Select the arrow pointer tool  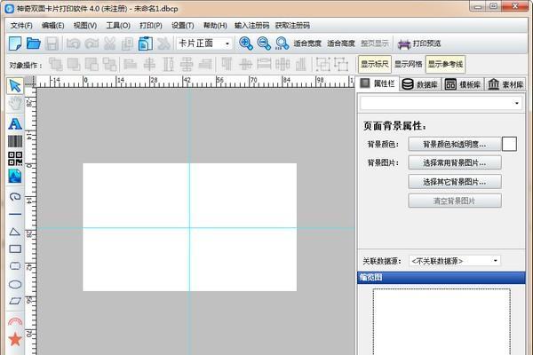pos(15,86)
